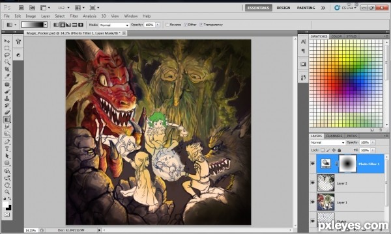Toggle Lock transparent pixels

pyautogui.click(x=323, y=150)
